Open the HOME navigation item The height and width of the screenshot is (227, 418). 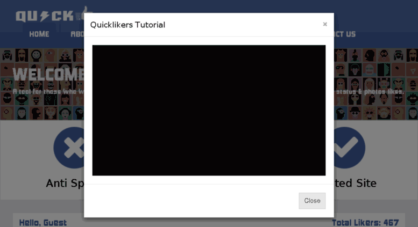pos(39,34)
